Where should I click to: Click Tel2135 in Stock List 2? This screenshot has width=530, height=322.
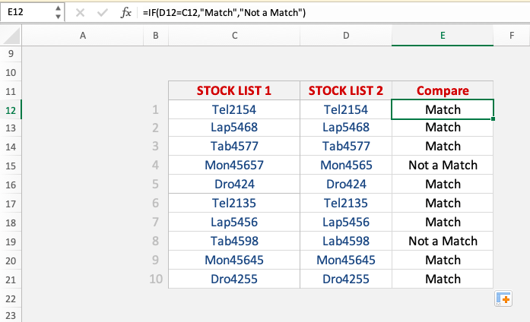click(x=346, y=203)
